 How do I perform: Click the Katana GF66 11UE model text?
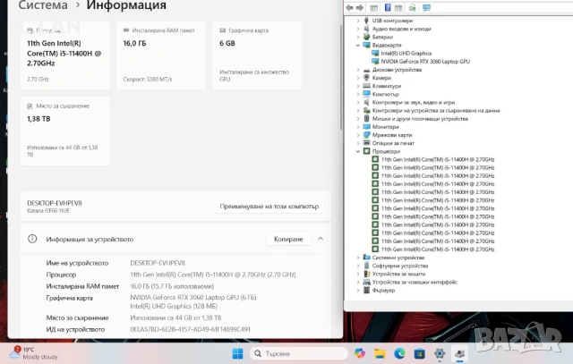click(48, 211)
